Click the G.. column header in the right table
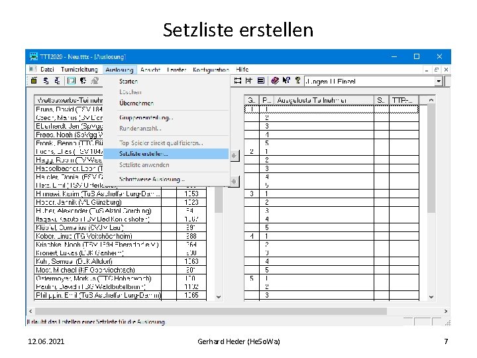This screenshot has width=477, height=358. [252, 100]
